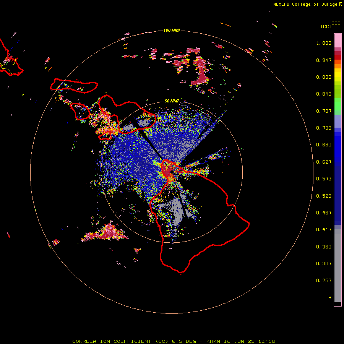Click the 0.360 value on the color scale
The height and width of the screenshot is (344, 344).
(x=324, y=247)
